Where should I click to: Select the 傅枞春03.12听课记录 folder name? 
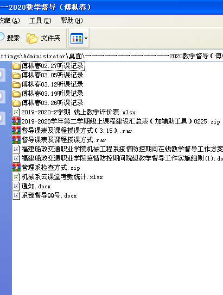[52, 84]
